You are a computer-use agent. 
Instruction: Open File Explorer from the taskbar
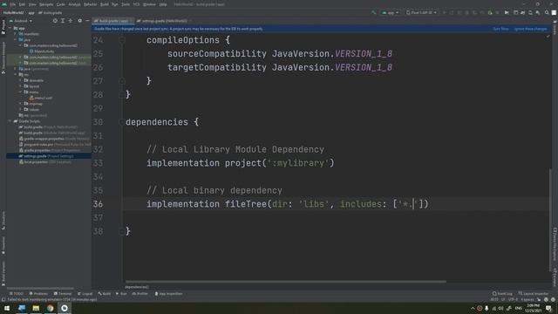pos(36,308)
